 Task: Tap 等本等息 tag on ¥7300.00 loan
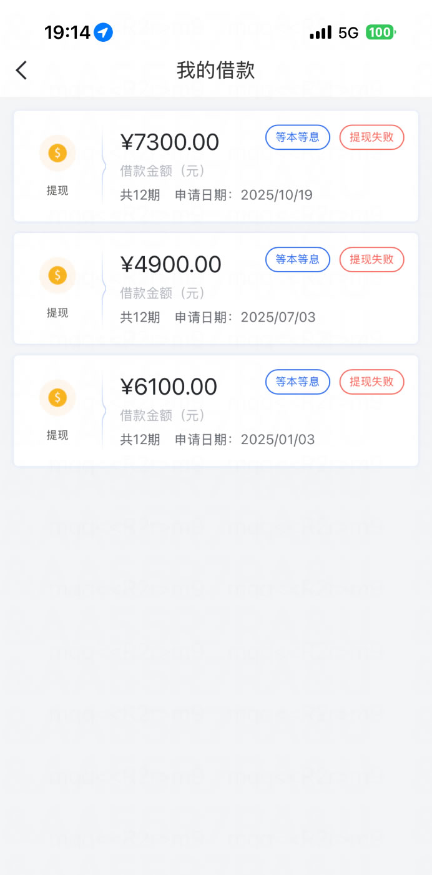coord(298,137)
